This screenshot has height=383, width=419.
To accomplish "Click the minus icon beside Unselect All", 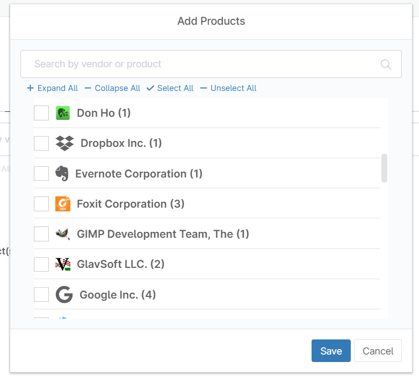I will click(204, 88).
